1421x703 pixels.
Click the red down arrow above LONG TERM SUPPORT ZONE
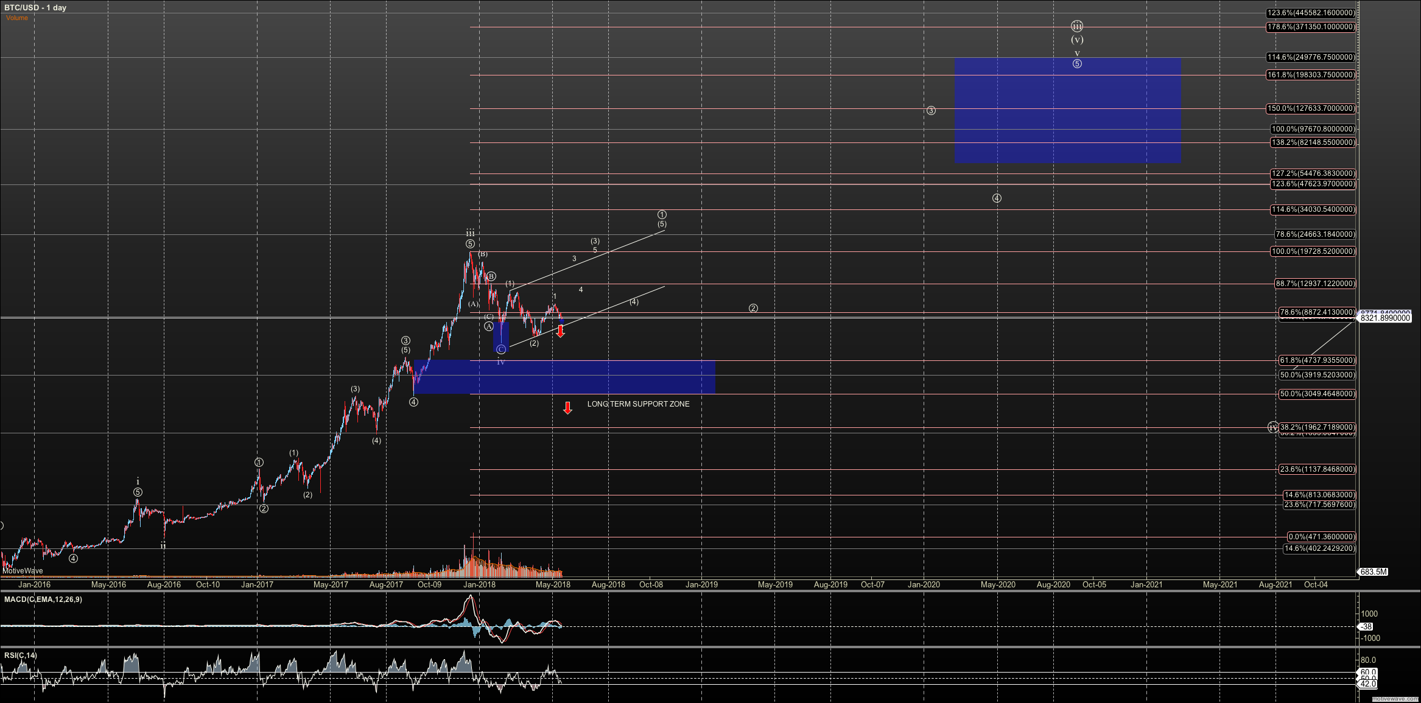[x=567, y=408]
